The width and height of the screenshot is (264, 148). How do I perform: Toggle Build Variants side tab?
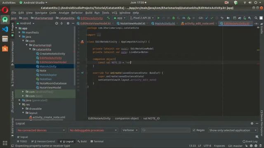(x=12, y=127)
